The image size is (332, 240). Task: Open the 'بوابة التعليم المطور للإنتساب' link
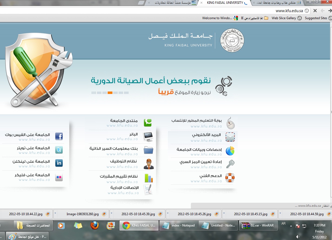click(x=197, y=120)
